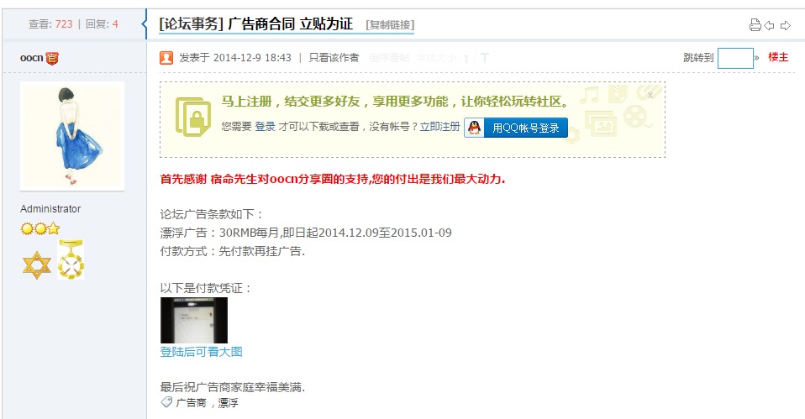This screenshot has height=419, width=805.
Task: Click 只看该作者 filter link
Action: [x=334, y=58]
